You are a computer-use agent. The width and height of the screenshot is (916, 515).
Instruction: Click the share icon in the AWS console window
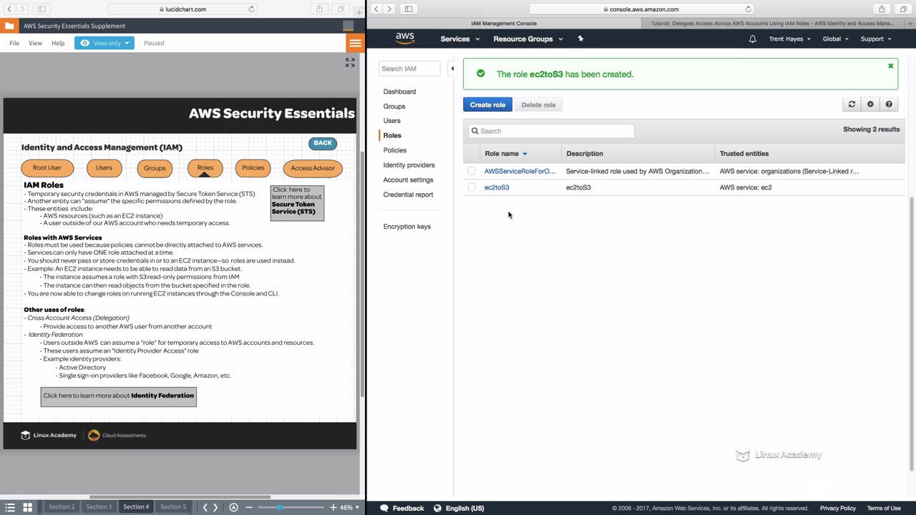coord(882,9)
